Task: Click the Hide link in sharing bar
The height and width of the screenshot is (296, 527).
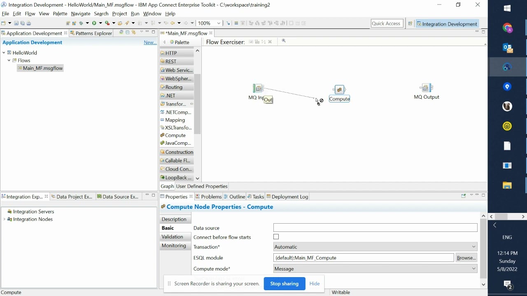Action: [x=315, y=284]
